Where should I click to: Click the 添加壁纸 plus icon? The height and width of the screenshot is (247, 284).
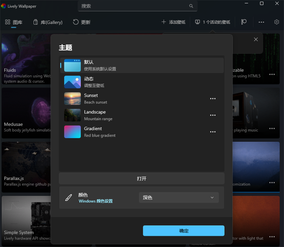164,22
